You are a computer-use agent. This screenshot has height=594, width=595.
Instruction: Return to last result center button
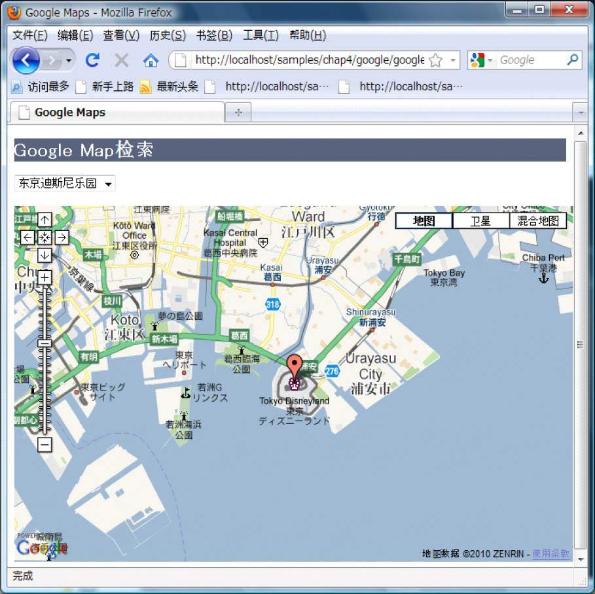pyautogui.click(x=45, y=237)
